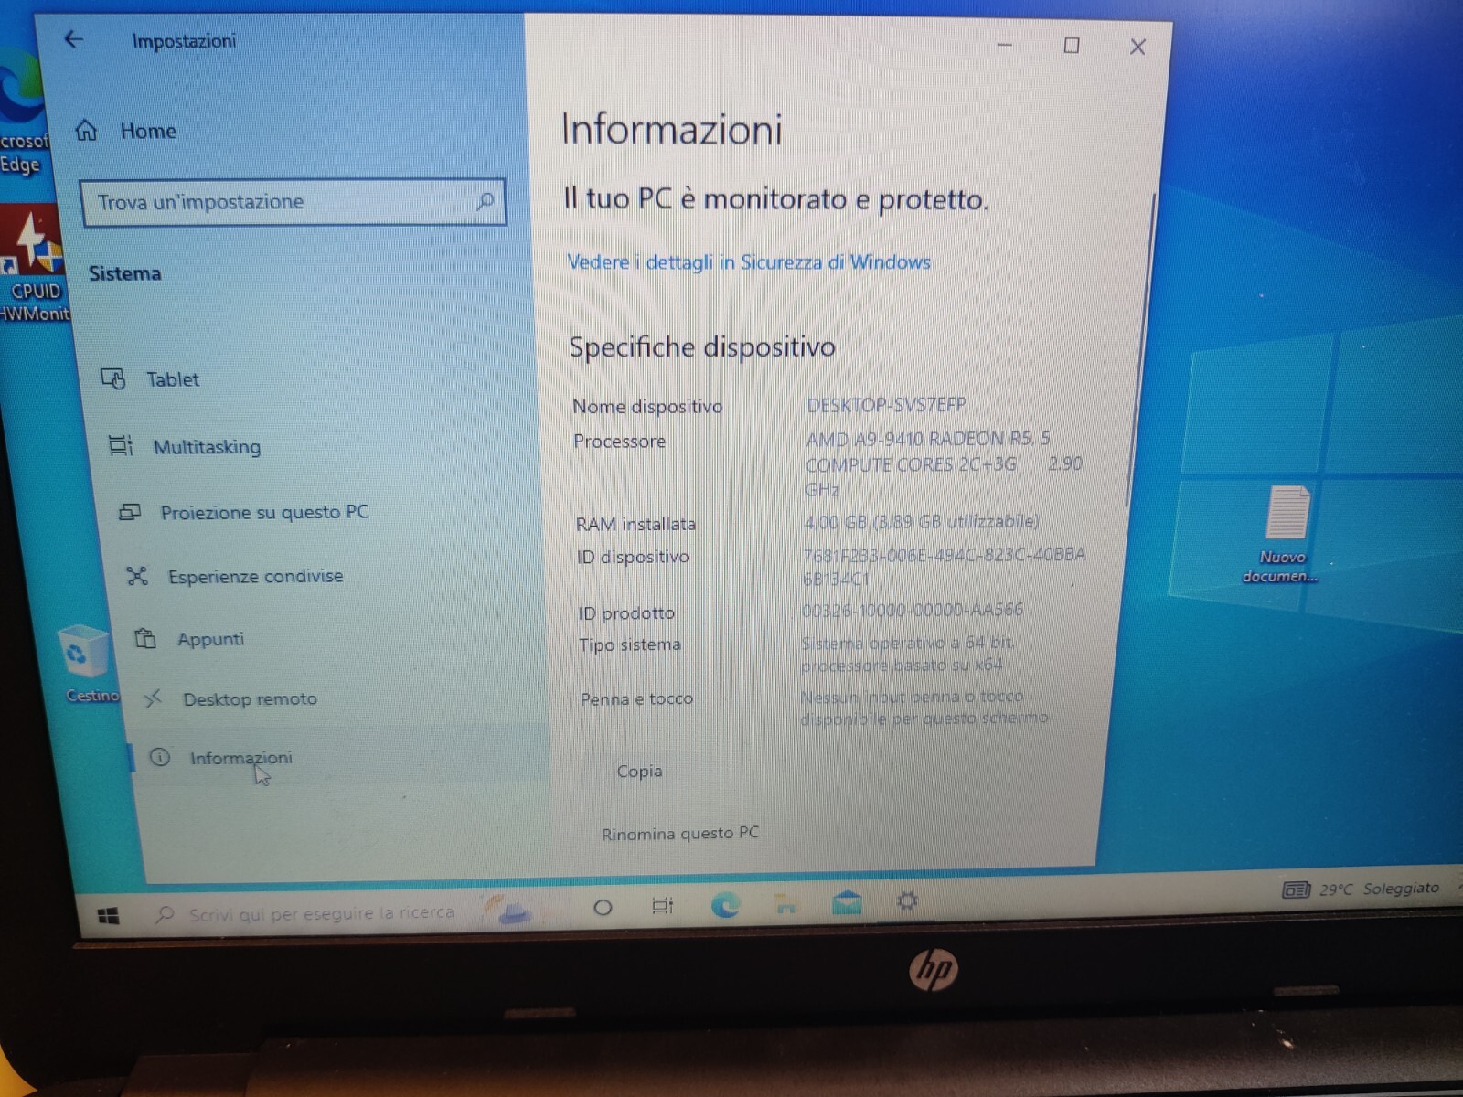Select the 'Nuovo documen...' desktop file
1463x1097 pixels.
1283,536
